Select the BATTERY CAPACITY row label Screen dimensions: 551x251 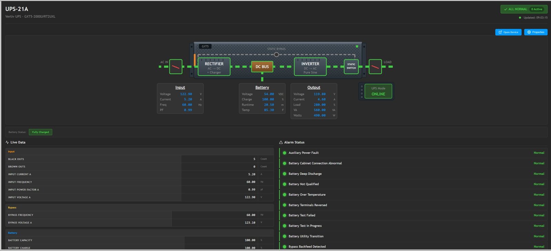pos(20,240)
